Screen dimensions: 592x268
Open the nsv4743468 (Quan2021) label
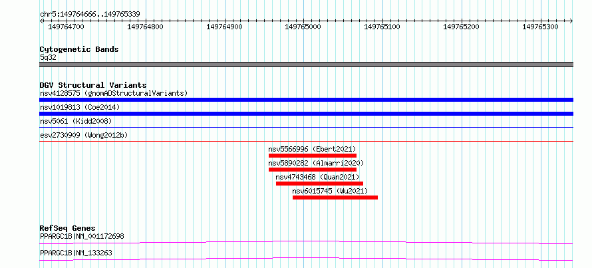tap(317, 177)
